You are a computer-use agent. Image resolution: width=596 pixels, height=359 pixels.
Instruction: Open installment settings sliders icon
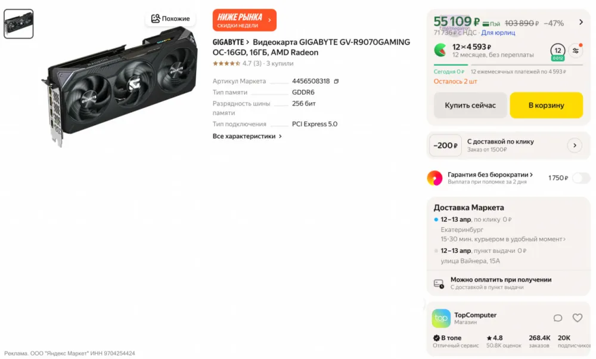[x=576, y=50]
